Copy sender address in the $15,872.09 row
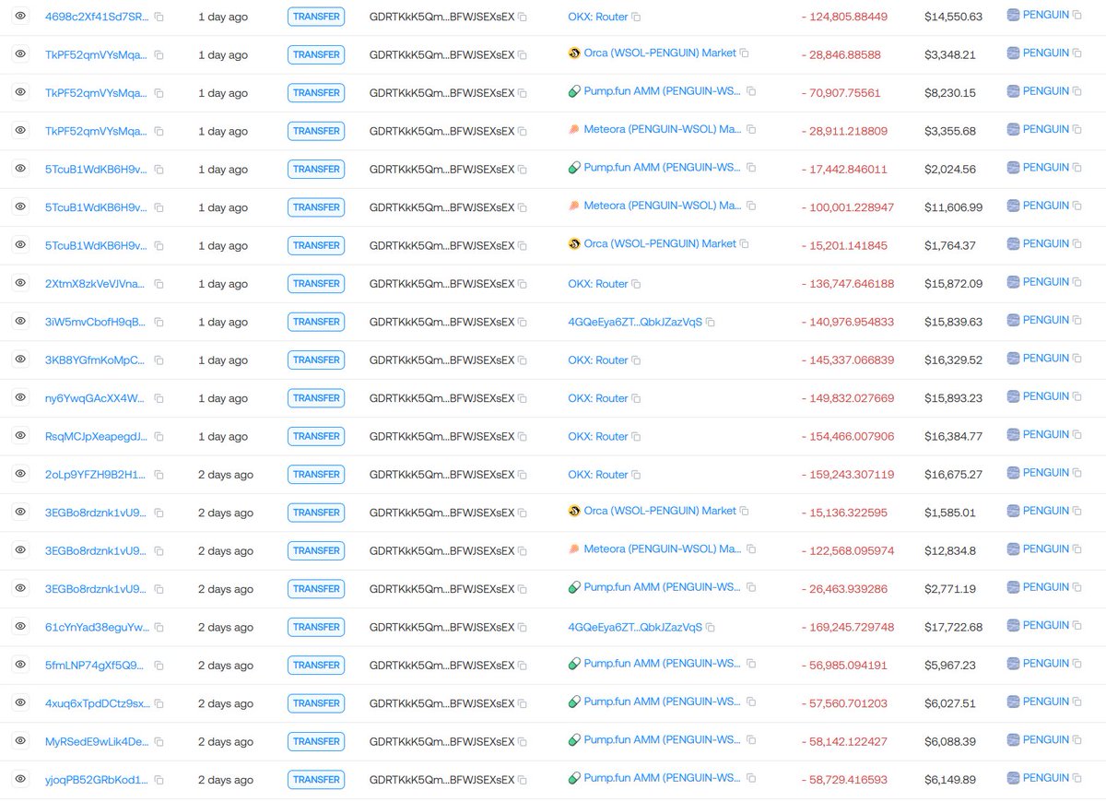Viewport: 1106px width, 802px height. 523,284
